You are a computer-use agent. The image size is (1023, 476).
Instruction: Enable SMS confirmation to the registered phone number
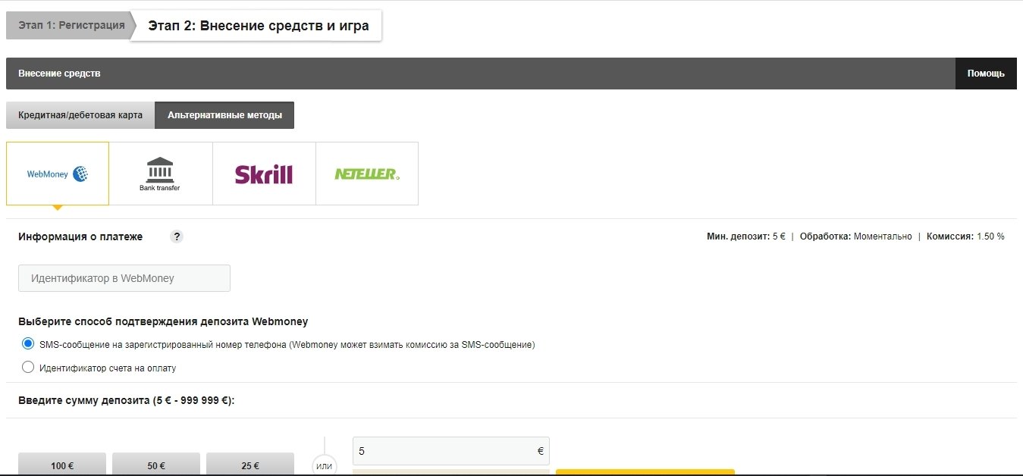click(x=28, y=344)
